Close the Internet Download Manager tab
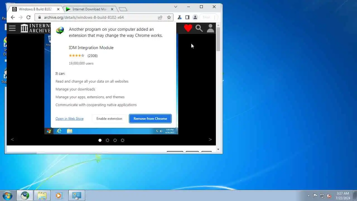 click(112, 9)
